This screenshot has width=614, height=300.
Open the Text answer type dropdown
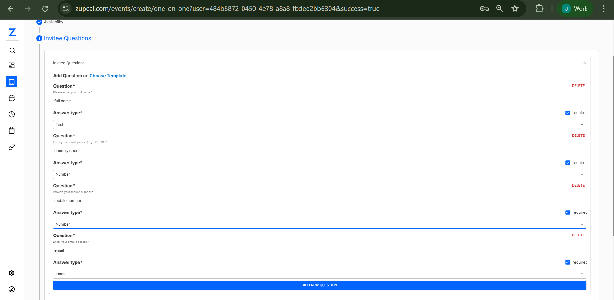319,125
